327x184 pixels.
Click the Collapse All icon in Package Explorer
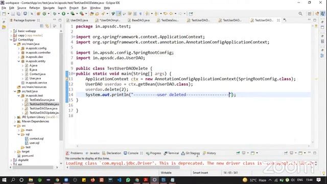(x=42, y=26)
